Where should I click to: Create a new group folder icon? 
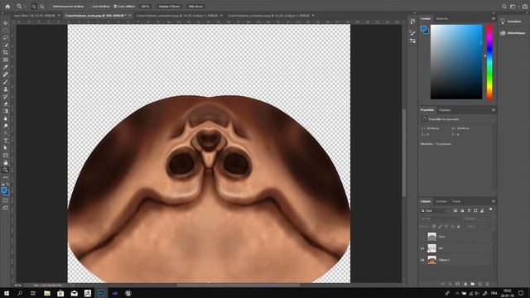(473, 284)
